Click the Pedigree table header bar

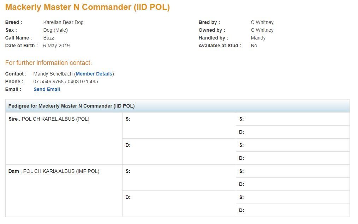[x=177, y=106]
